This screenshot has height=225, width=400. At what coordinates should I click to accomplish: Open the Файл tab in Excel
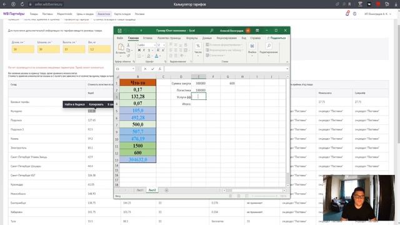pos(120,38)
